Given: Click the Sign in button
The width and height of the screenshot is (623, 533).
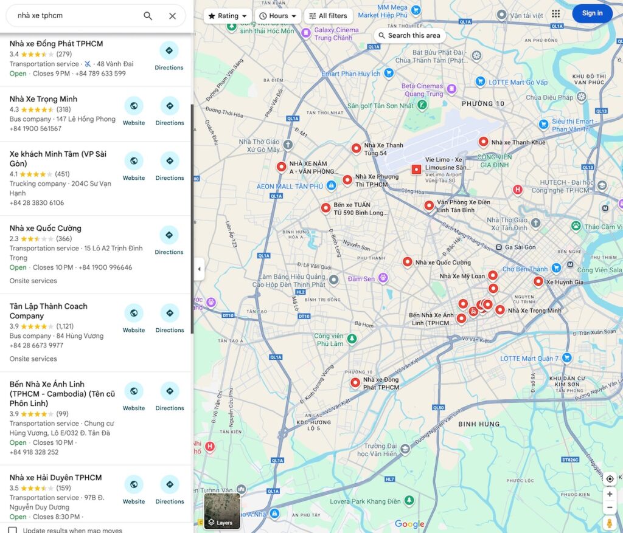Looking at the screenshot, I should tap(592, 13).
